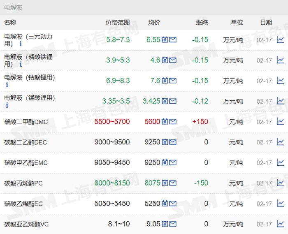Open price calendar for 电解液(磷酸铁锂用)
Image resolution: width=288 pixels, height=234 pixels.
click(165, 60)
